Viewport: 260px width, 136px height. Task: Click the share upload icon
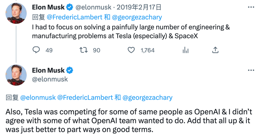pyautogui.click(x=215, y=50)
